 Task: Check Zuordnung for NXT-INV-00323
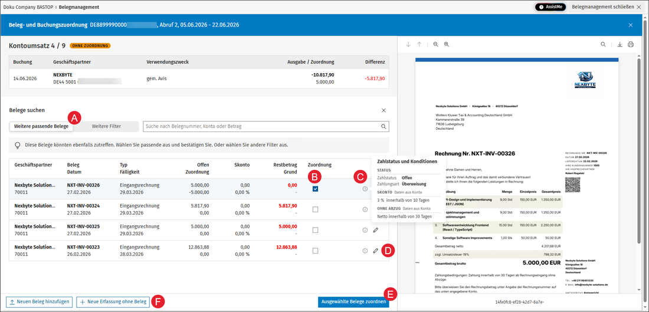pyautogui.click(x=316, y=250)
